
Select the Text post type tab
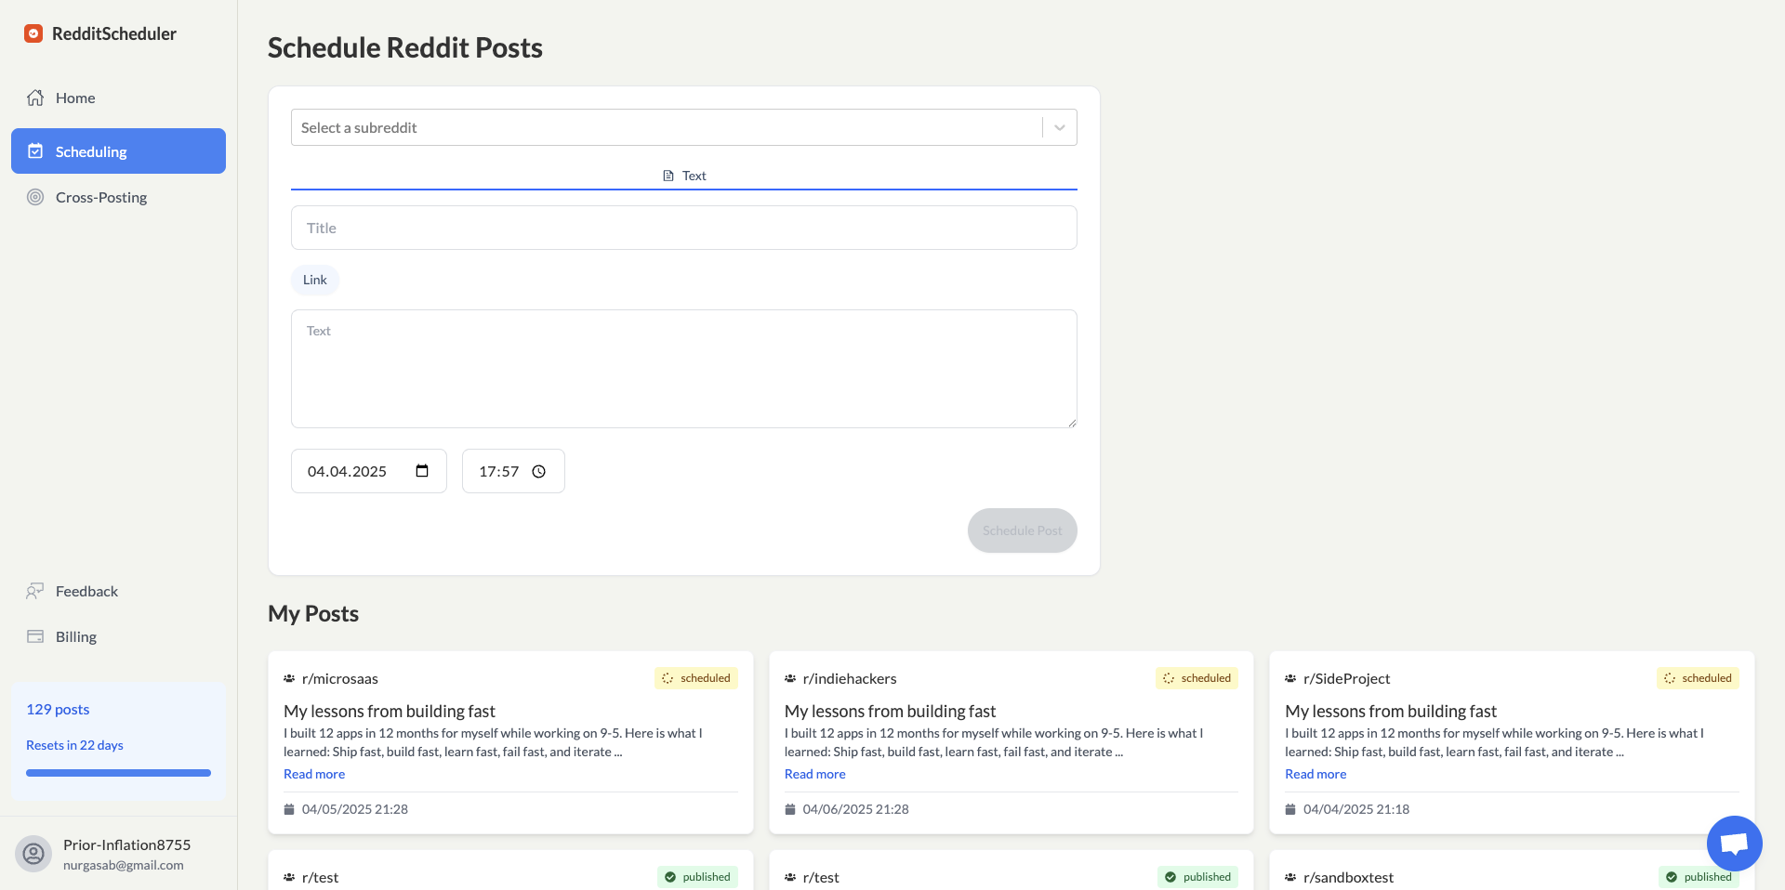tap(684, 176)
